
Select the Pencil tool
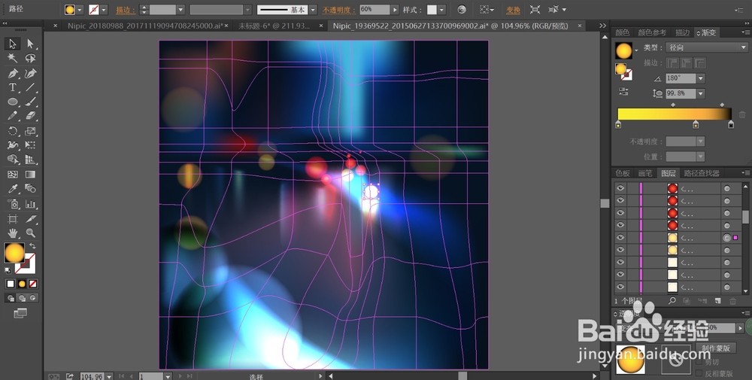(13, 116)
